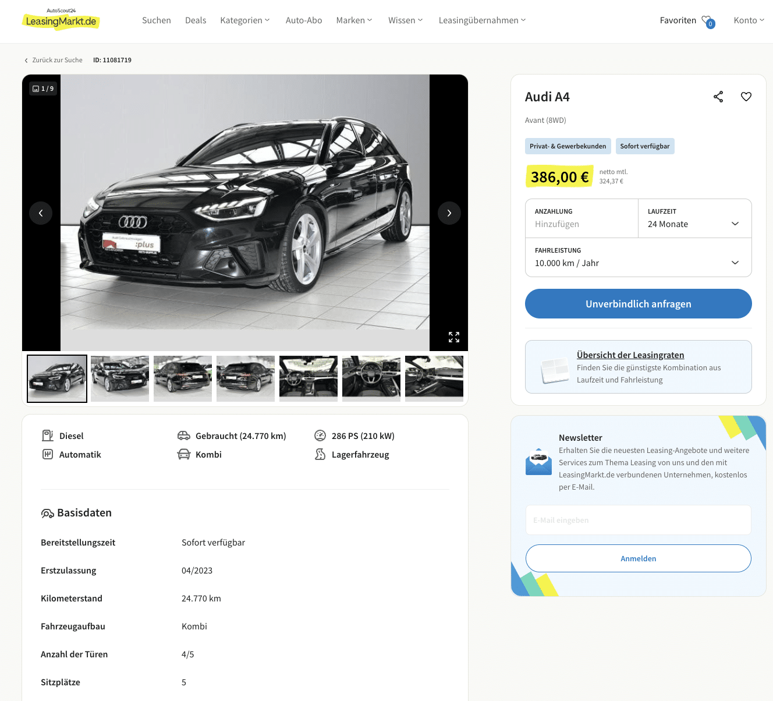Click the Fahrzeugaufbau value Kombi
This screenshot has width=773, height=701.
194,626
